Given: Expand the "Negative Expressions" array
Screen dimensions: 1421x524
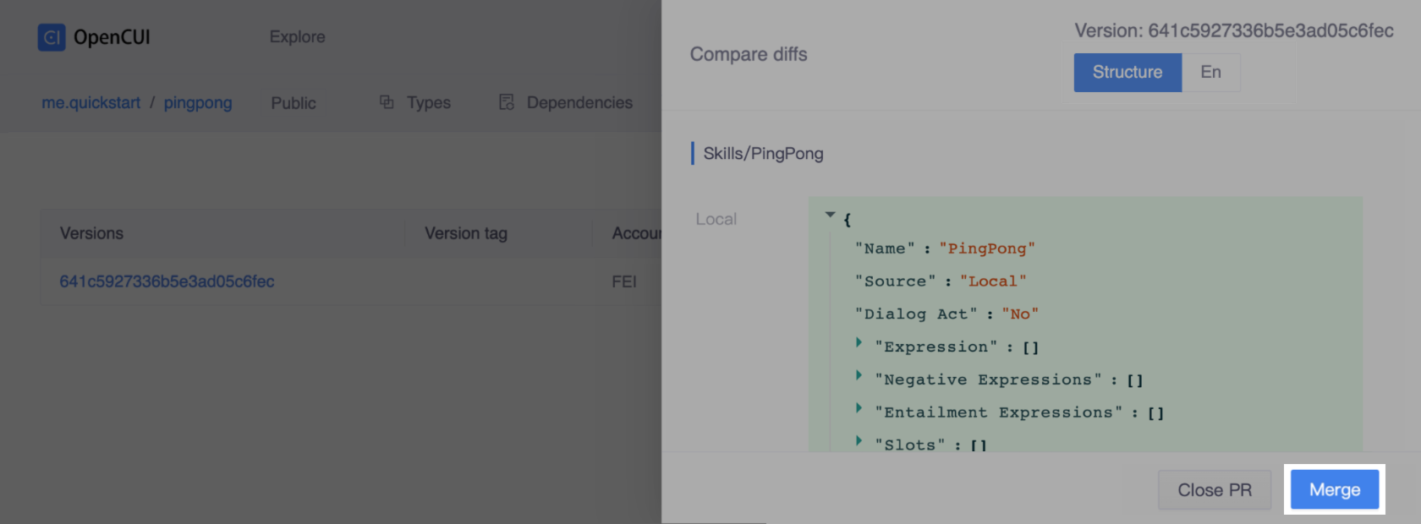Looking at the screenshot, I should [859, 375].
